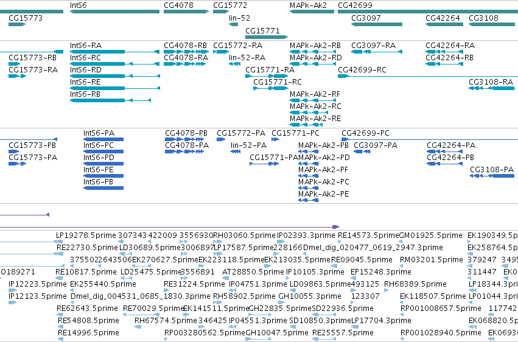Select transcript MAPk-Ak2-RC
The image size is (518, 342).
(x=309, y=113)
